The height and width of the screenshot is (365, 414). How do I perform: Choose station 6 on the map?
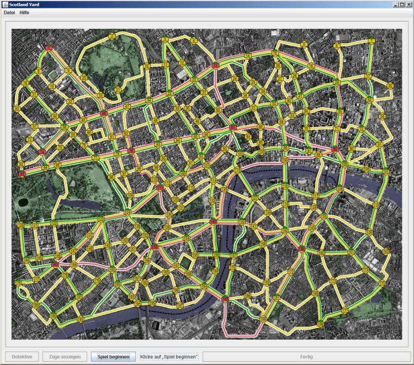pos(336,45)
